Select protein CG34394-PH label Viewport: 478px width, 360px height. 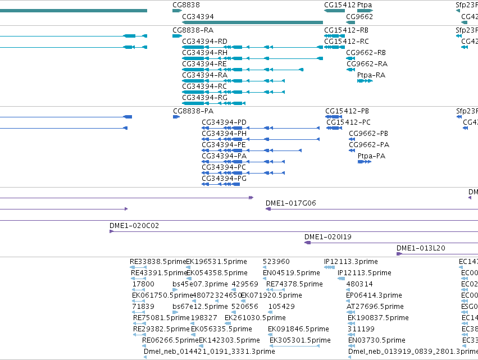(x=224, y=134)
